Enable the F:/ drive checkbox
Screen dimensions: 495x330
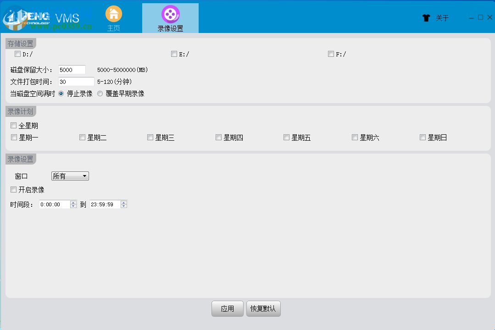pos(331,54)
